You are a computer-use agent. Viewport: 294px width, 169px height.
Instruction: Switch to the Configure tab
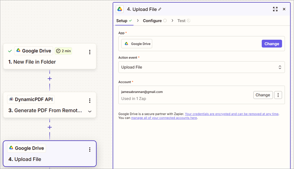coord(152,21)
